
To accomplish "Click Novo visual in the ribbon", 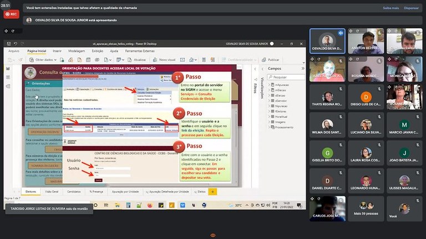I will point(165,60).
